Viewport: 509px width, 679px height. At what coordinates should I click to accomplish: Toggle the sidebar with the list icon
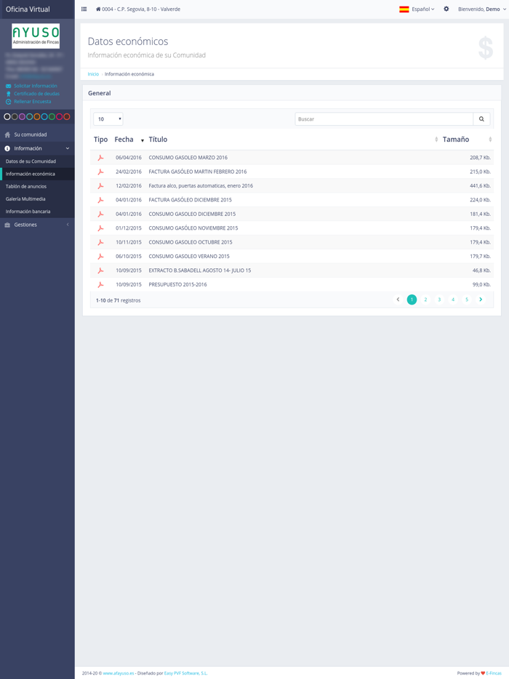click(84, 9)
